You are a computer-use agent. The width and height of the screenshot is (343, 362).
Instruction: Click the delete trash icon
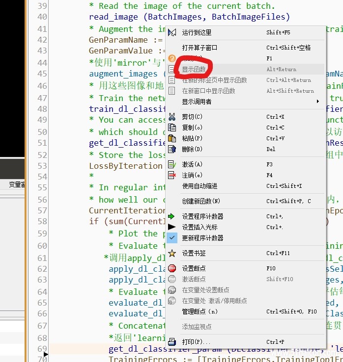(172, 149)
